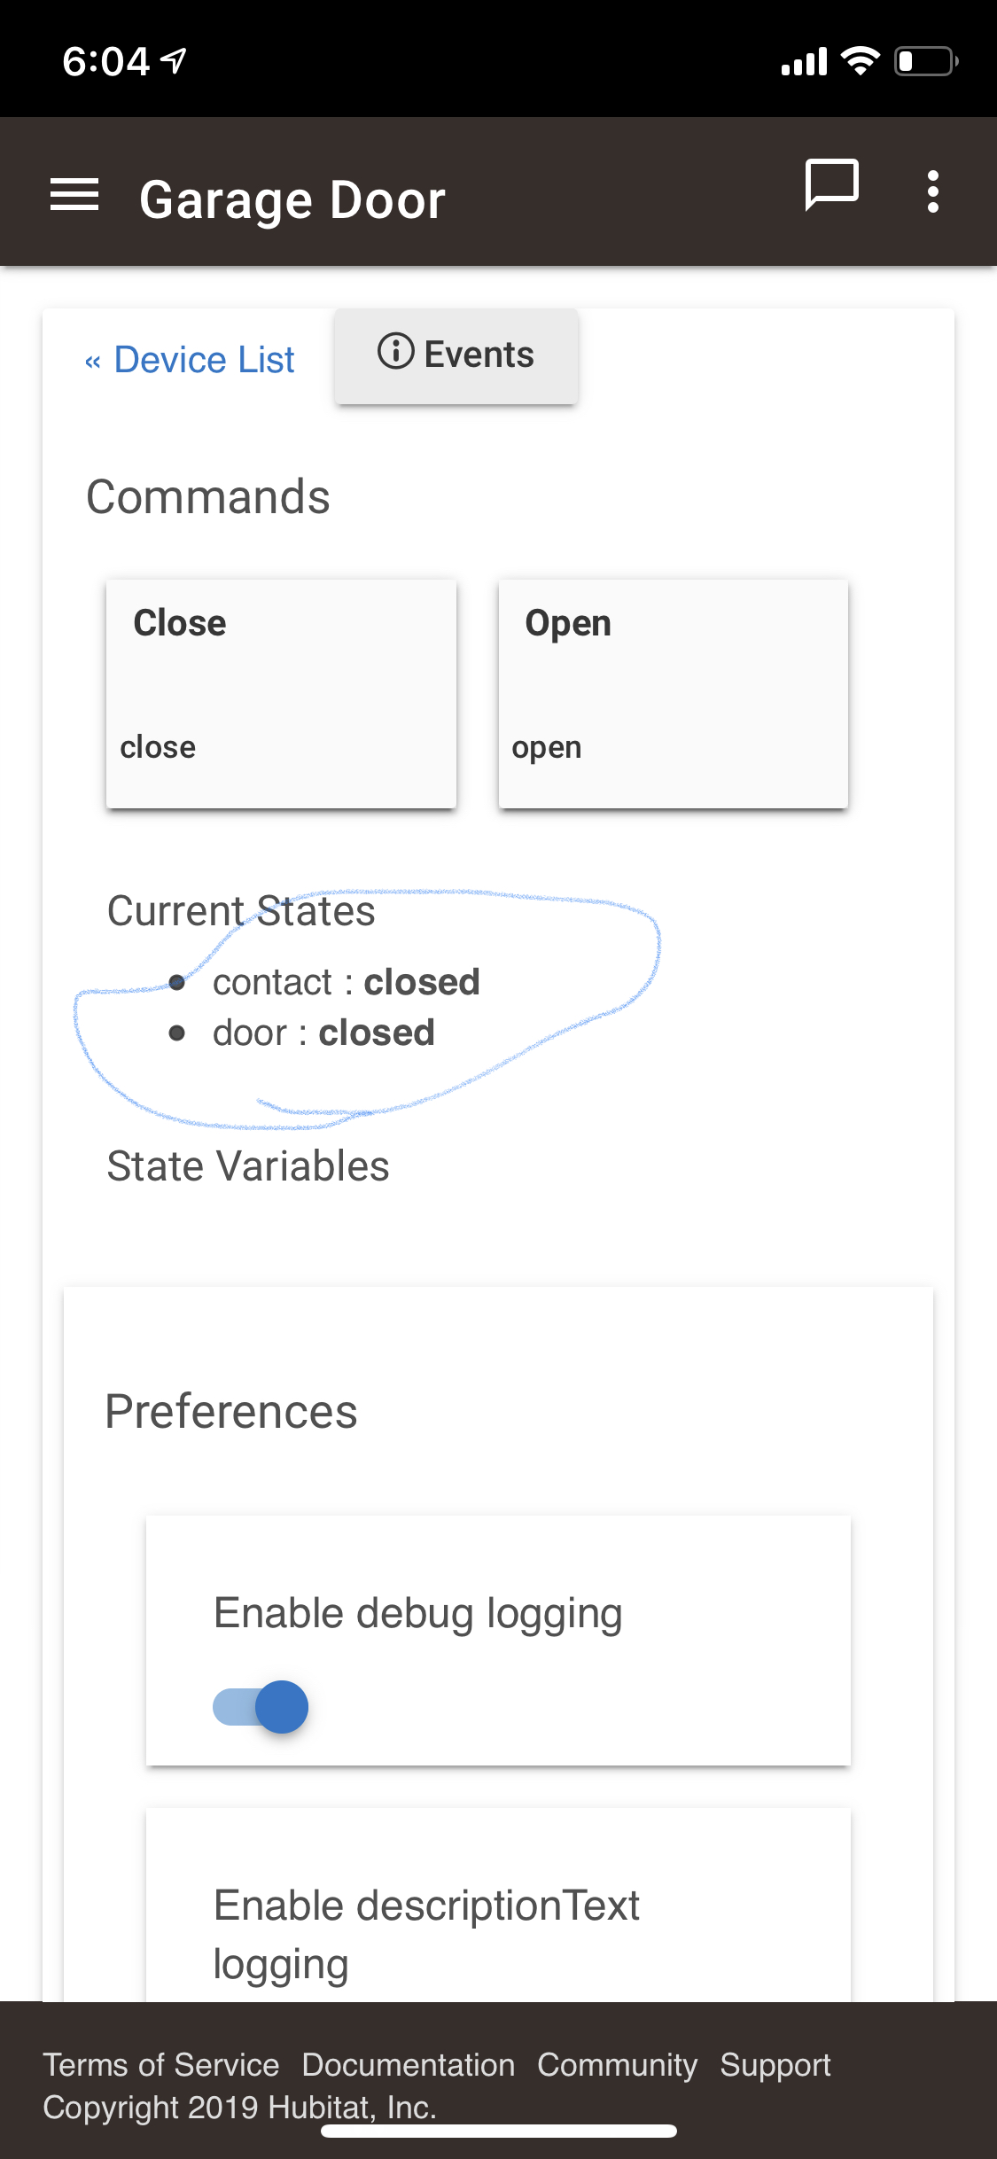The height and width of the screenshot is (2159, 997).
Task: Toggle the Enable debug logging switch
Action: tap(261, 1707)
